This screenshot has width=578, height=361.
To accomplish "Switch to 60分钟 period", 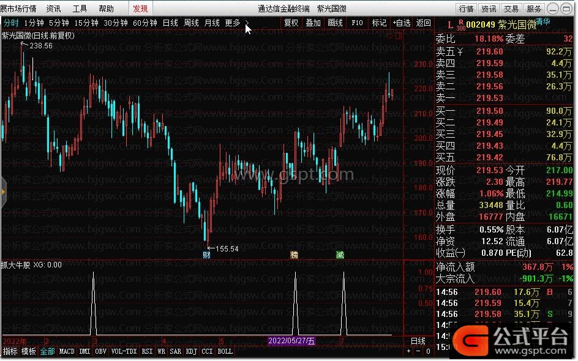I will point(145,23).
